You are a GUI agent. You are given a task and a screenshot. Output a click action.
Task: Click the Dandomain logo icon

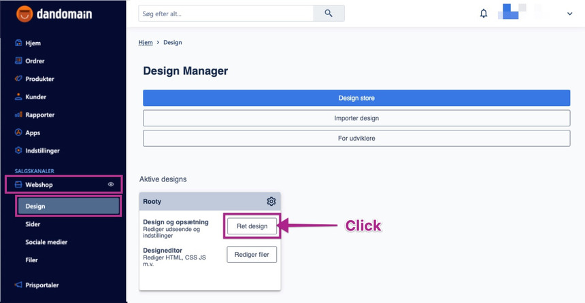coord(24,14)
